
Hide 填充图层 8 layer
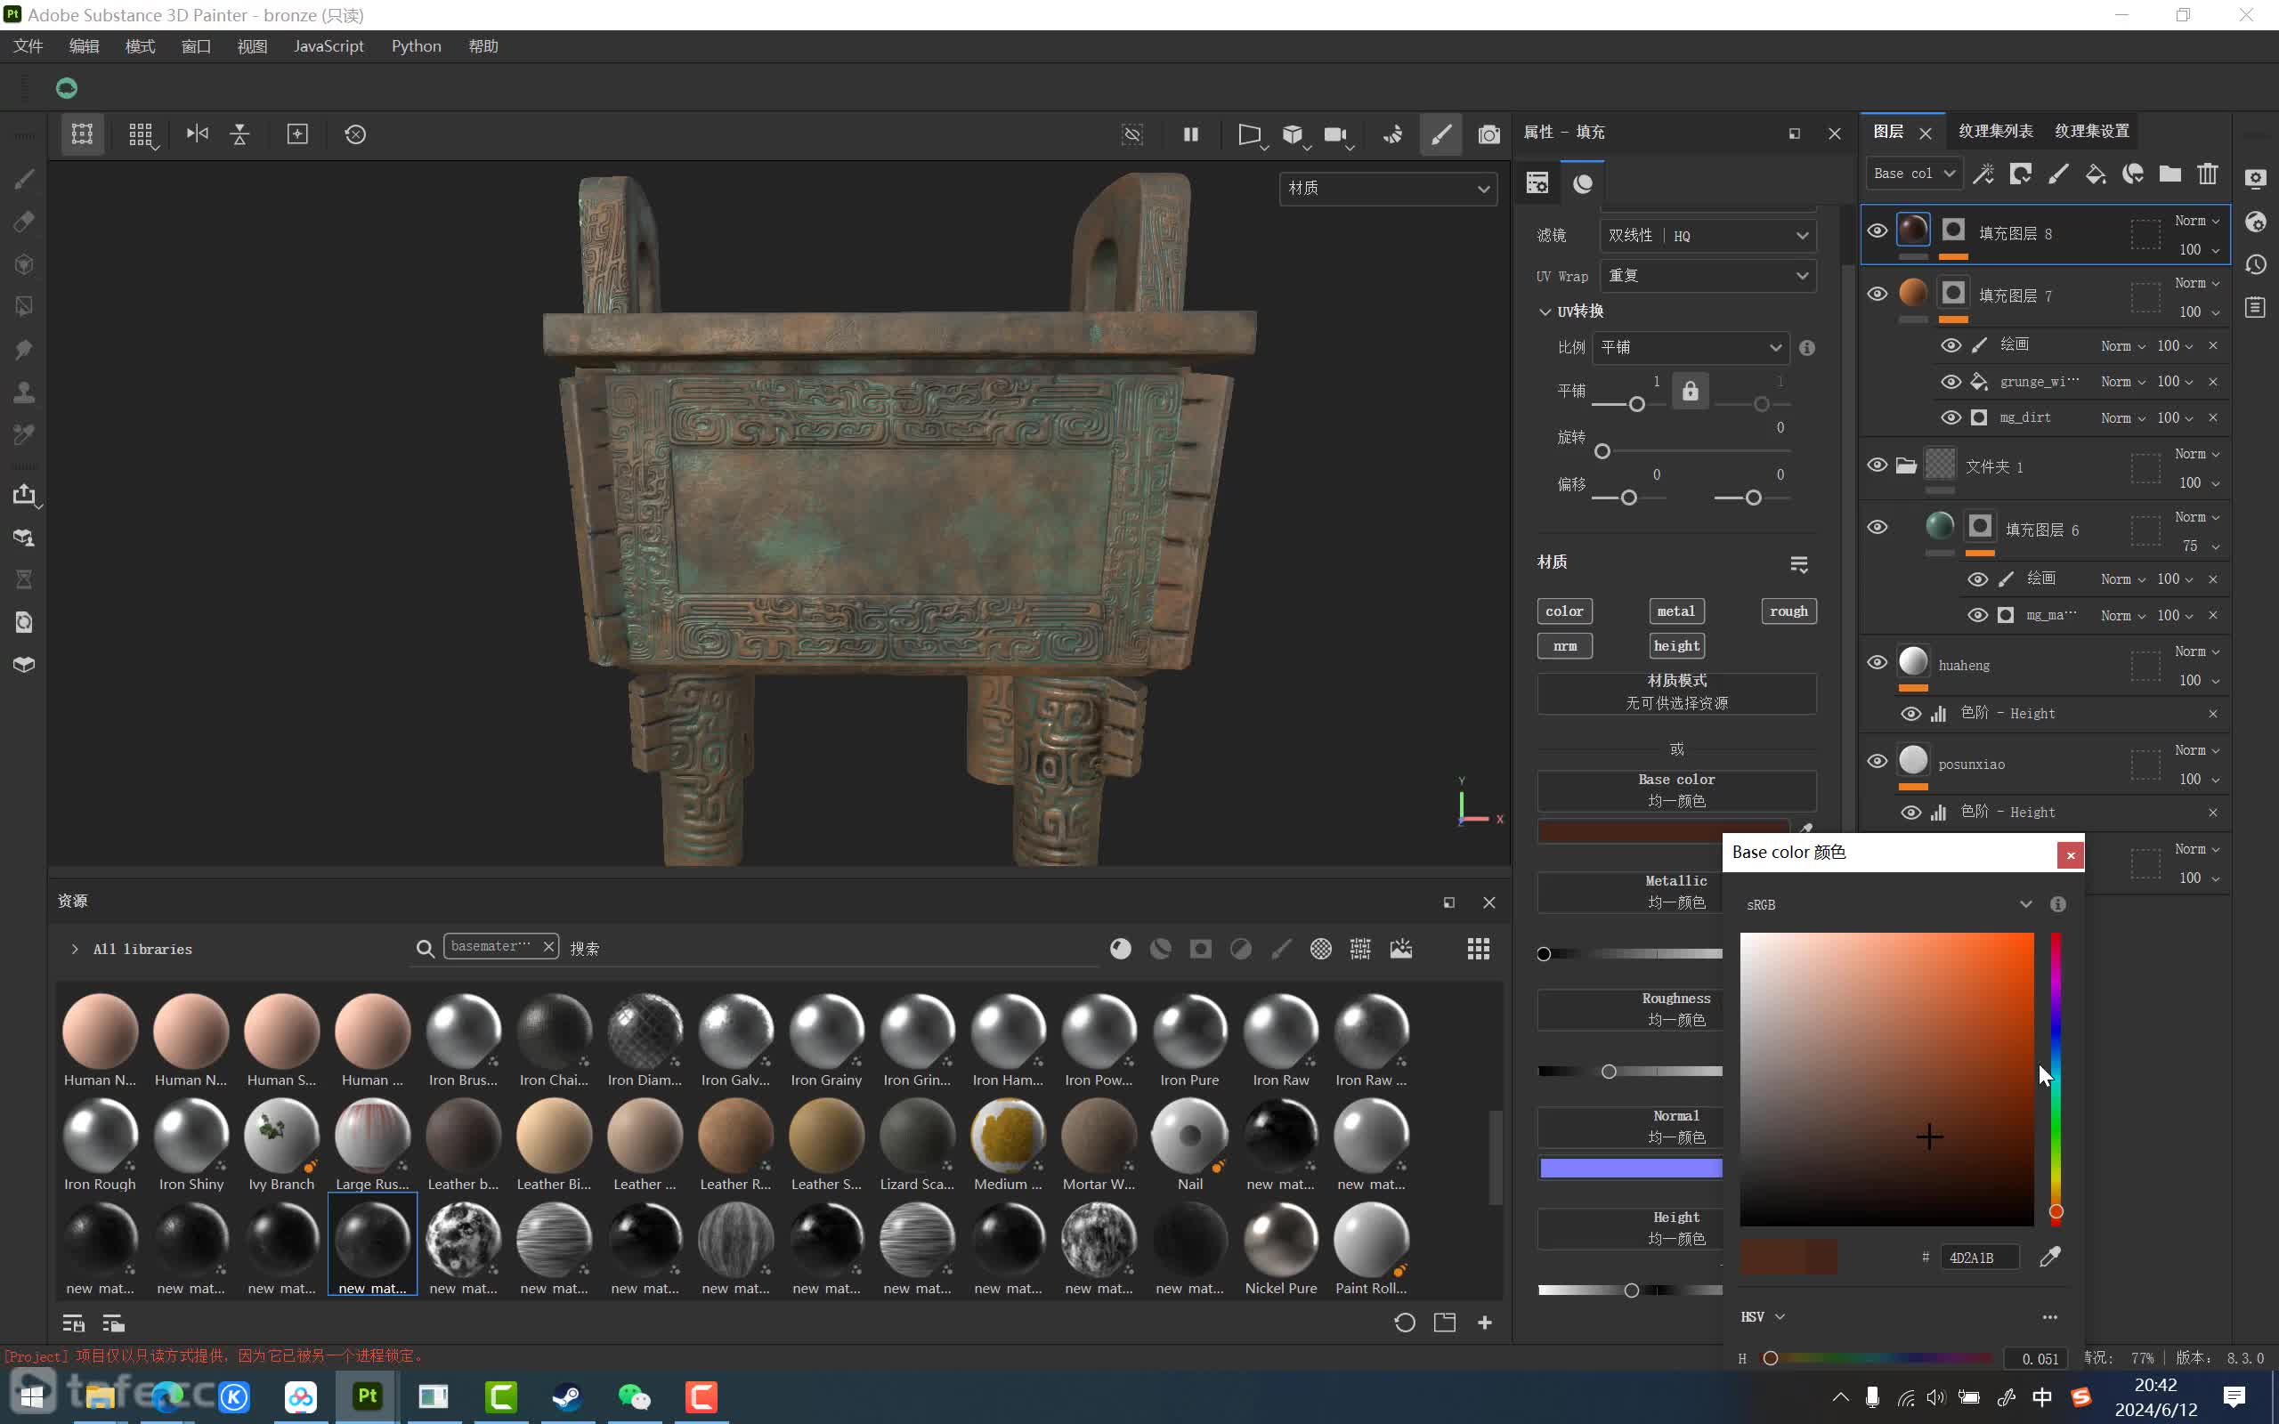tap(1877, 231)
